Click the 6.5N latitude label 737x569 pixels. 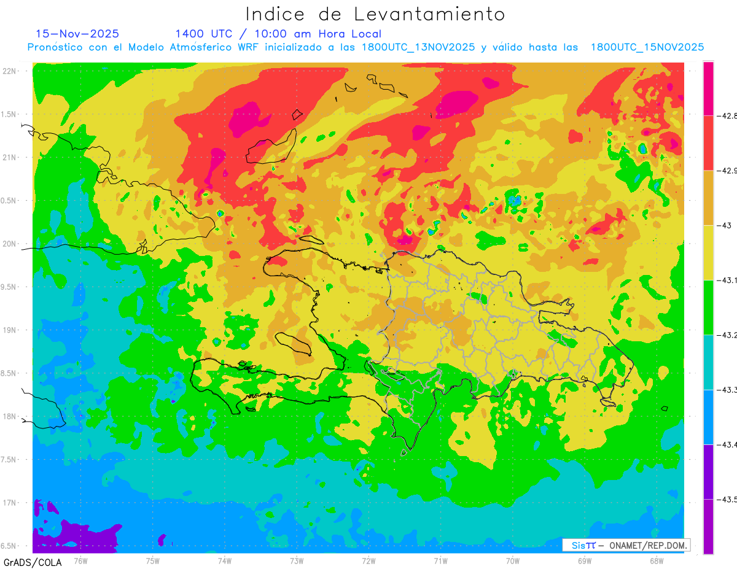click(x=9, y=546)
